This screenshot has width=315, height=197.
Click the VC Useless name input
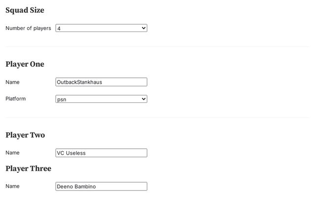click(101, 153)
